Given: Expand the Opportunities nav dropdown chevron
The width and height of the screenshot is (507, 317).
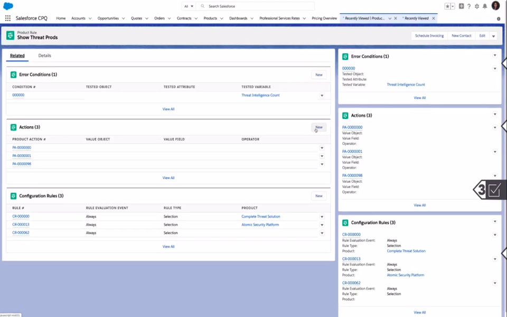Looking at the screenshot, I should click(x=124, y=18).
